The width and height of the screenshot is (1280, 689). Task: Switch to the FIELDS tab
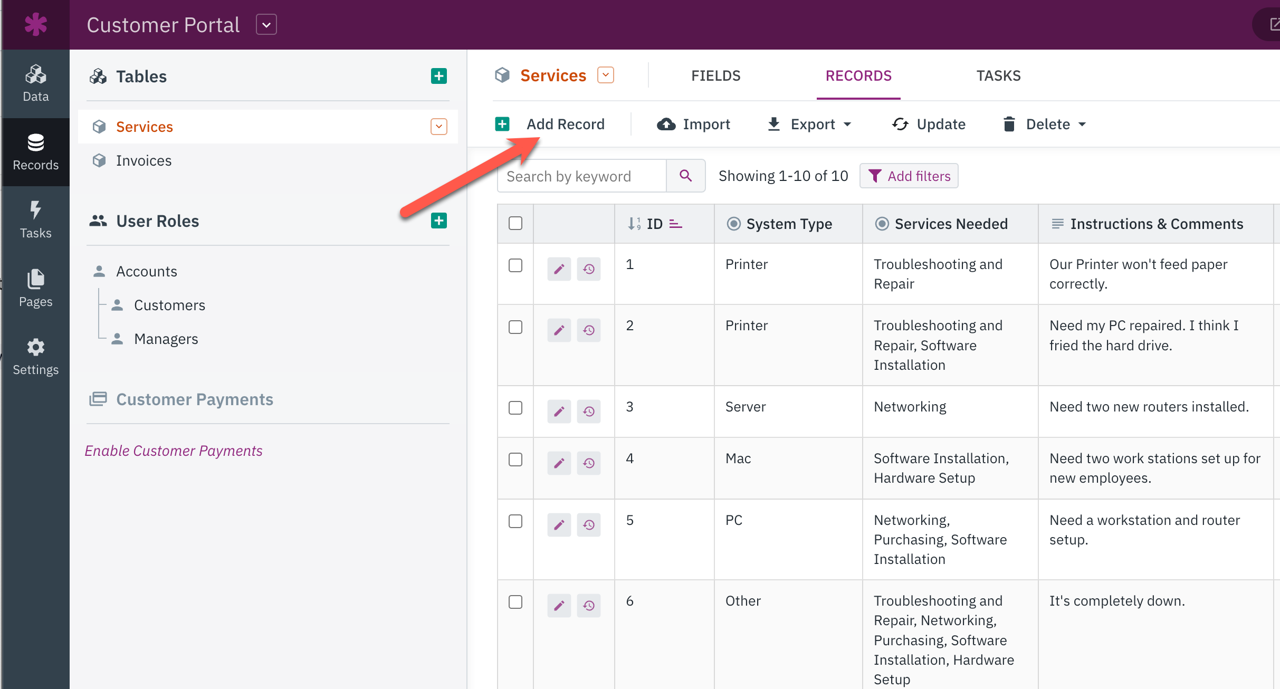coord(716,76)
